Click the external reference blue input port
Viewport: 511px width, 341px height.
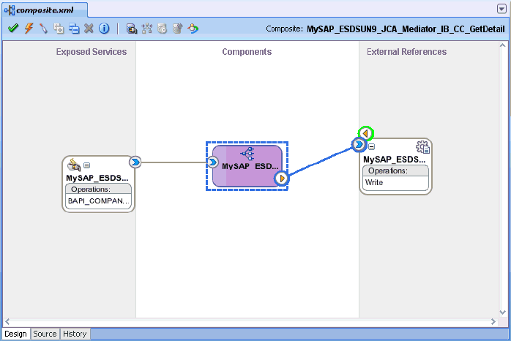pyautogui.click(x=359, y=144)
